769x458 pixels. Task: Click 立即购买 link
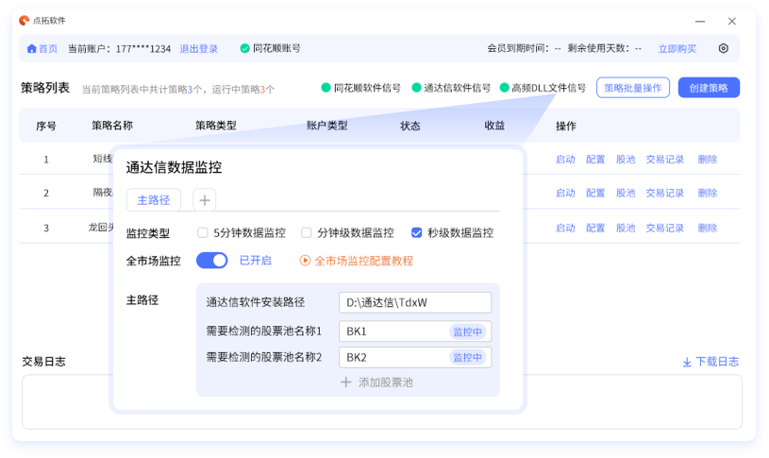click(x=677, y=48)
